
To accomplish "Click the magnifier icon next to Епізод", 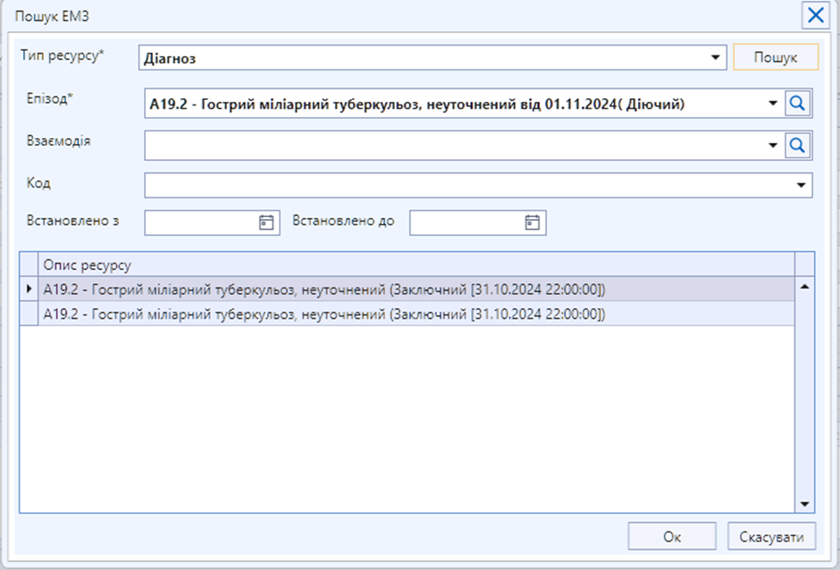I will [x=797, y=105].
